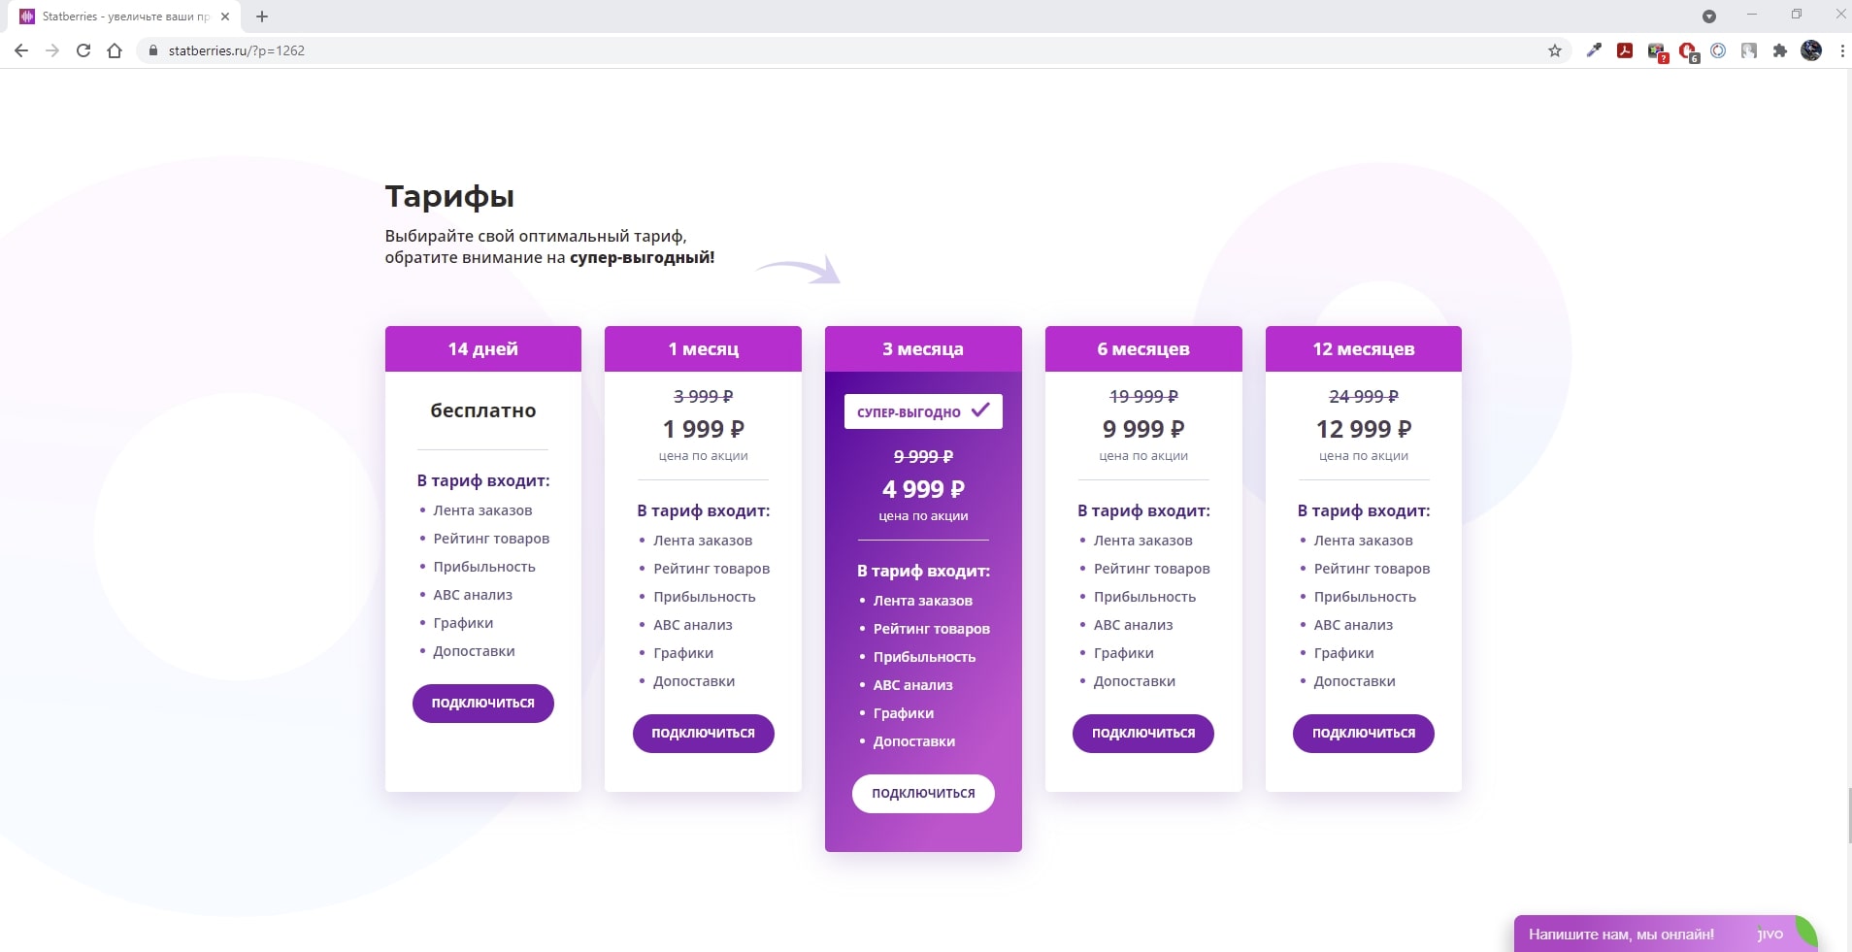
Task: Close the Statberries tab
Action: [225, 16]
